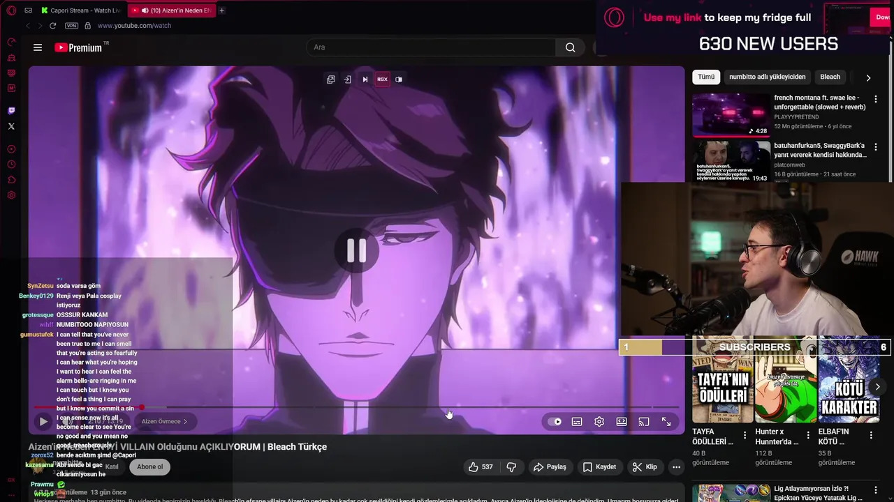Expand the Aizen Övmece chapter chevron
The height and width of the screenshot is (502, 894).
click(185, 422)
